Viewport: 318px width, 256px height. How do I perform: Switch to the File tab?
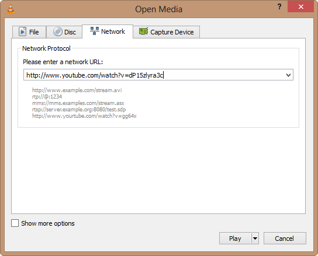[29, 32]
